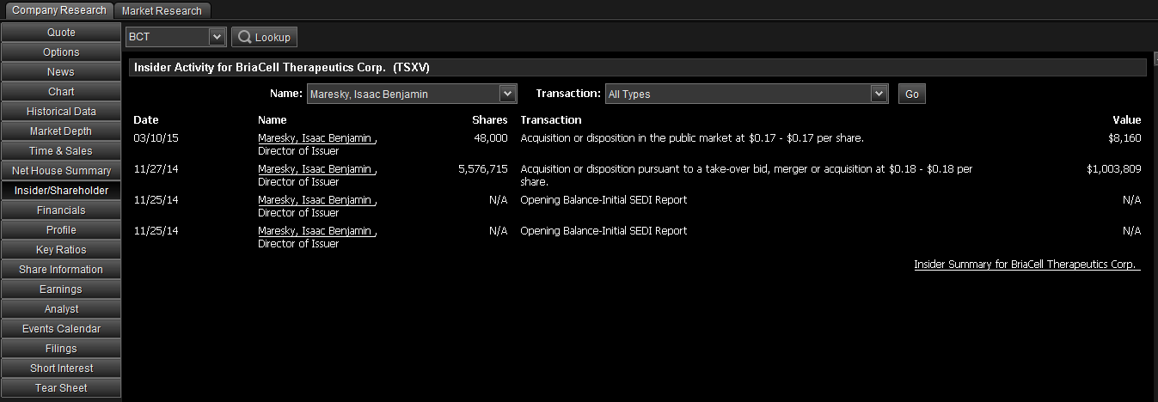The width and height of the screenshot is (1158, 402).
Task: Click Maresky link in 11/27/14 row
Action: [317, 170]
